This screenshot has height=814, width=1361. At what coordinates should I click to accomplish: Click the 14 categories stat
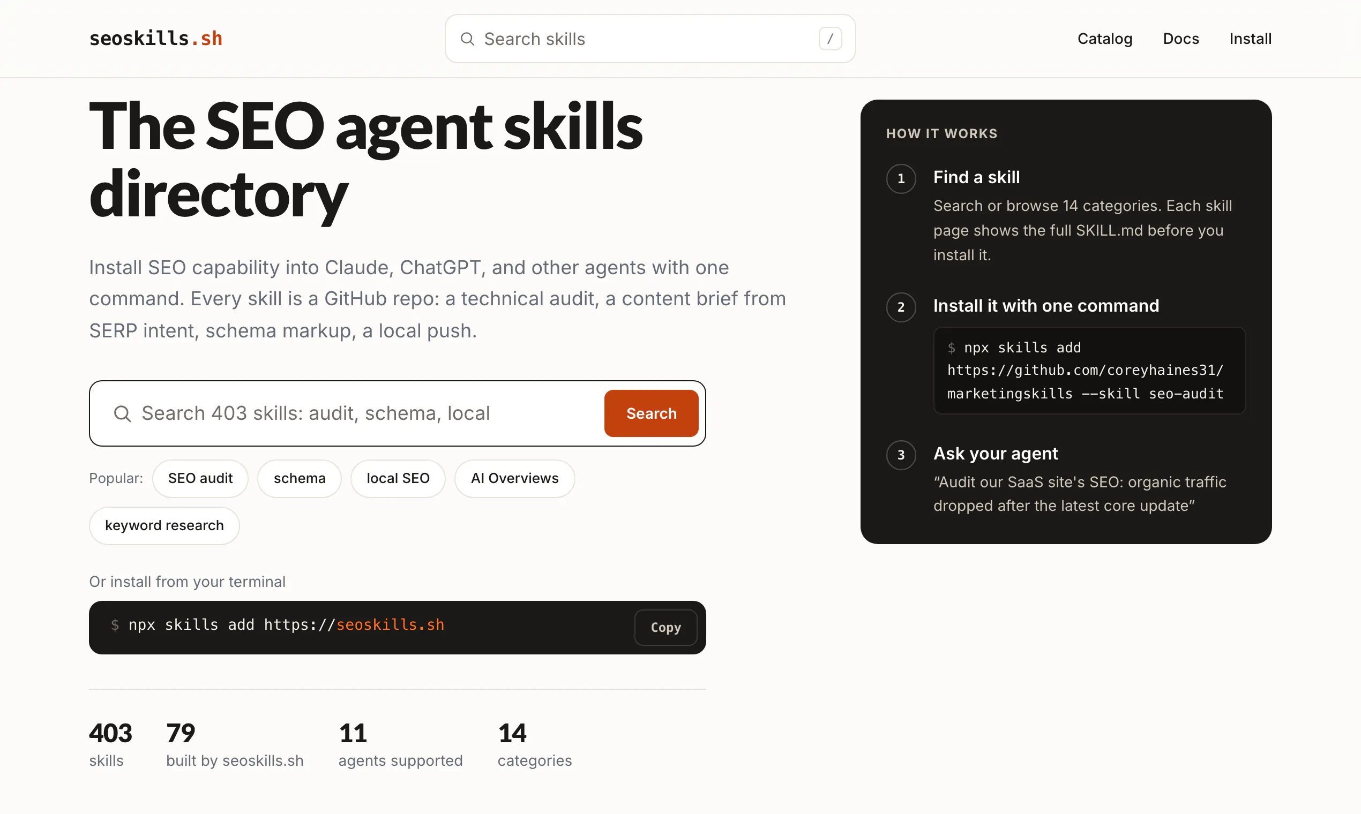coord(535,744)
